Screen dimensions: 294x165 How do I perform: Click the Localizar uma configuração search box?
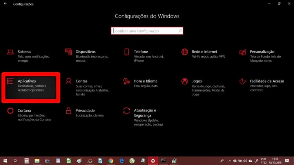coord(147,30)
